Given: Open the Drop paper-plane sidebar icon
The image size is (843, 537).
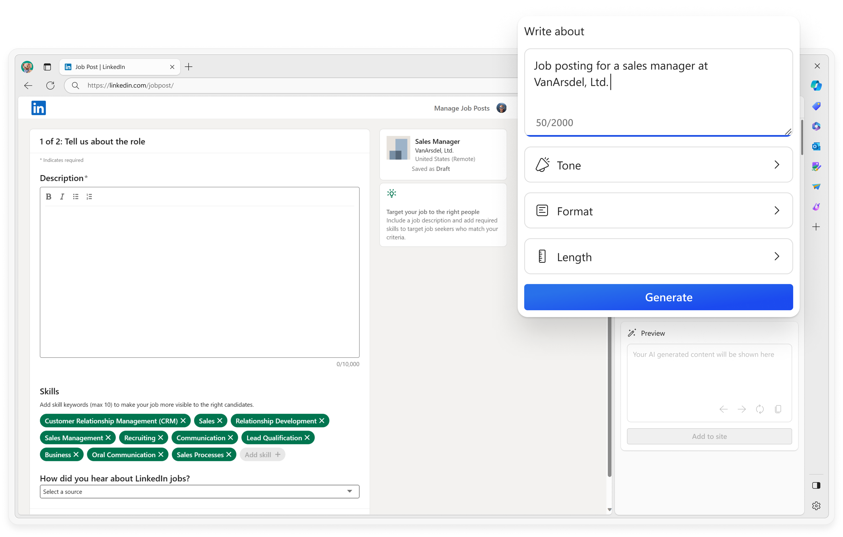Looking at the screenshot, I should pos(816,186).
